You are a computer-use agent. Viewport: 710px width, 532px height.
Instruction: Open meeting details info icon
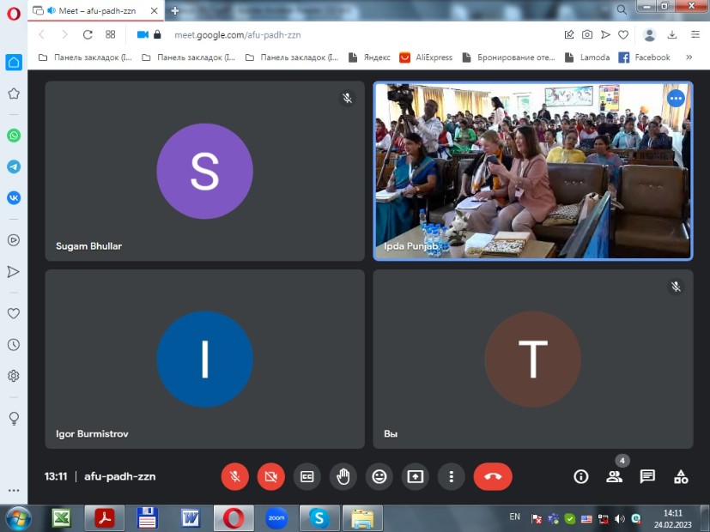pyautogui.click(x=581, y=476)
